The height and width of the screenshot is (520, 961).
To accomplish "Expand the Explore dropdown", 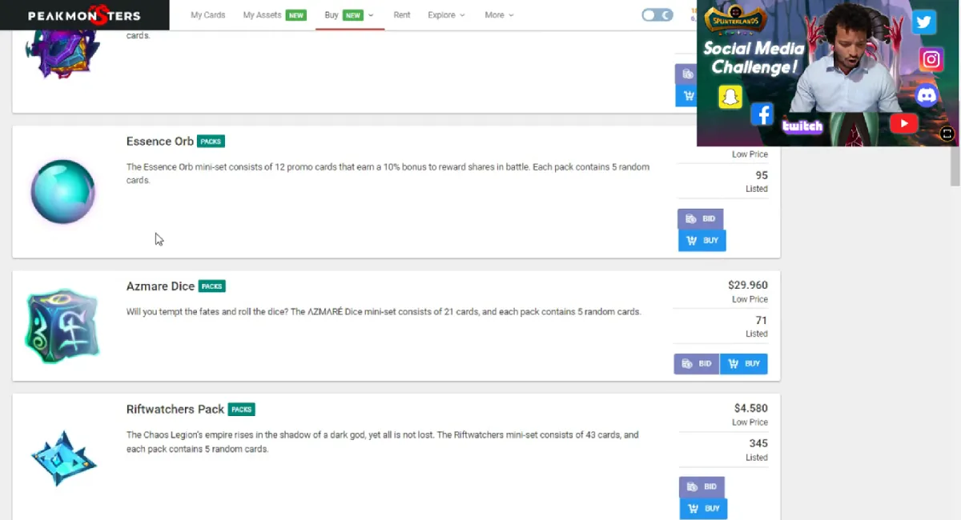I will (446, 15).
